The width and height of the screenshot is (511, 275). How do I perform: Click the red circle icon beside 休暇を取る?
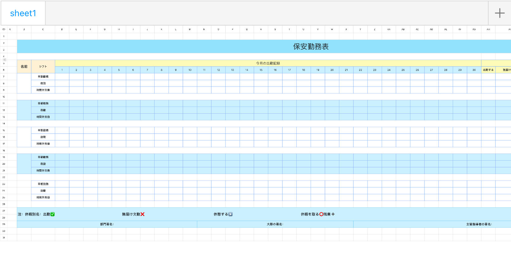click(321, 214)
